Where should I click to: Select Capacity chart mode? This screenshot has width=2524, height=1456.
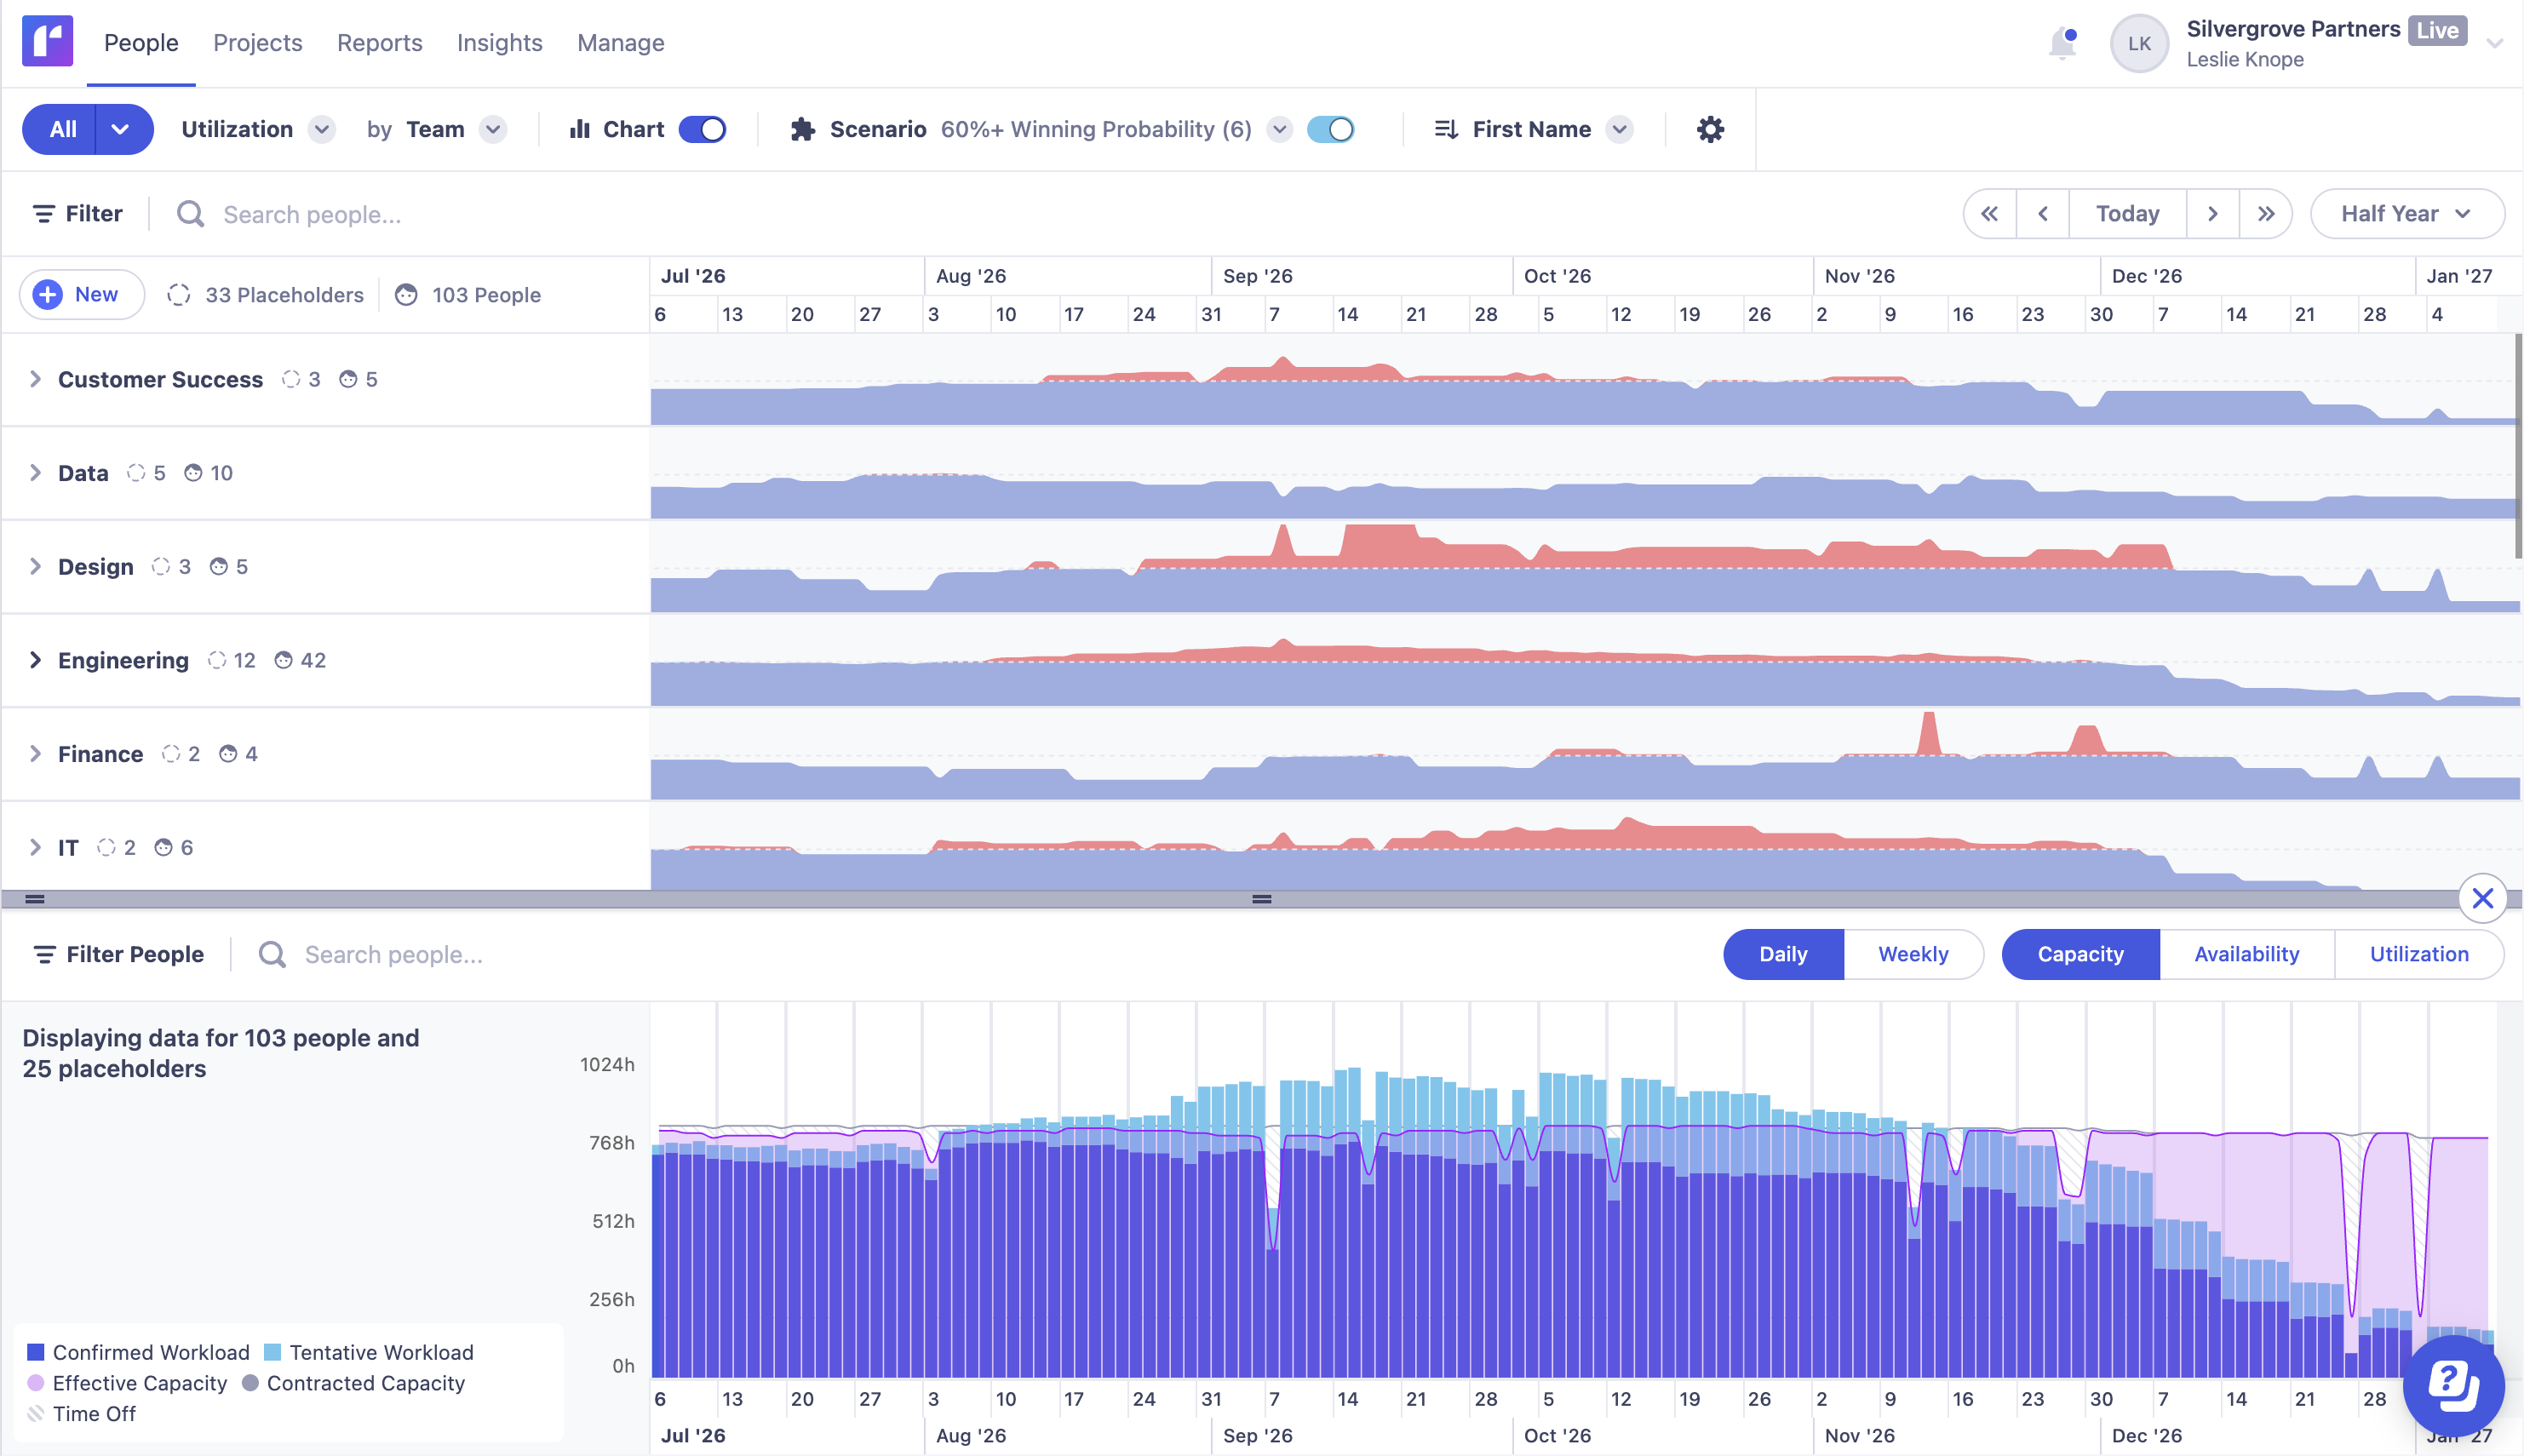coord(2080,954)
